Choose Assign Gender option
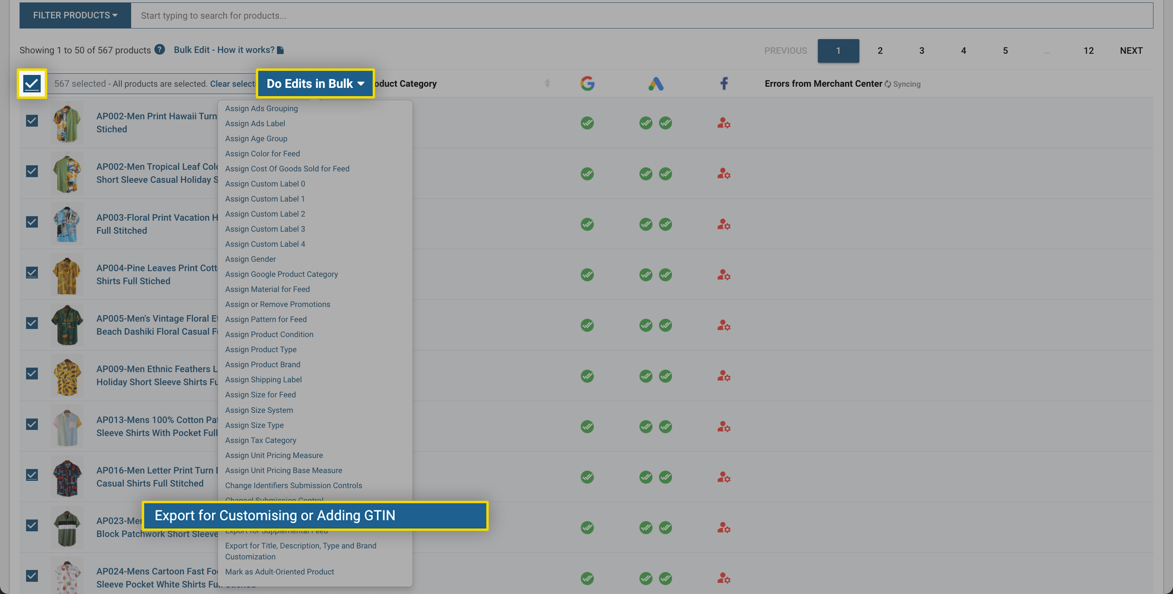This screenshot has width=1173, height=594. [250, 259]
